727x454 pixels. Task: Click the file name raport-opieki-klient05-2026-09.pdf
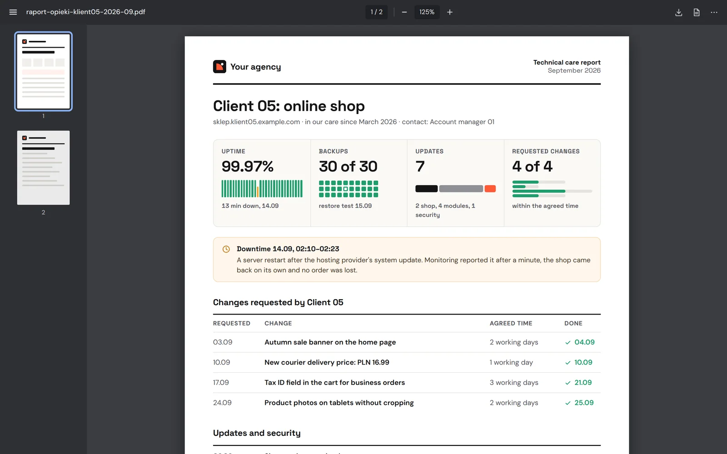(x=86, y=12)
